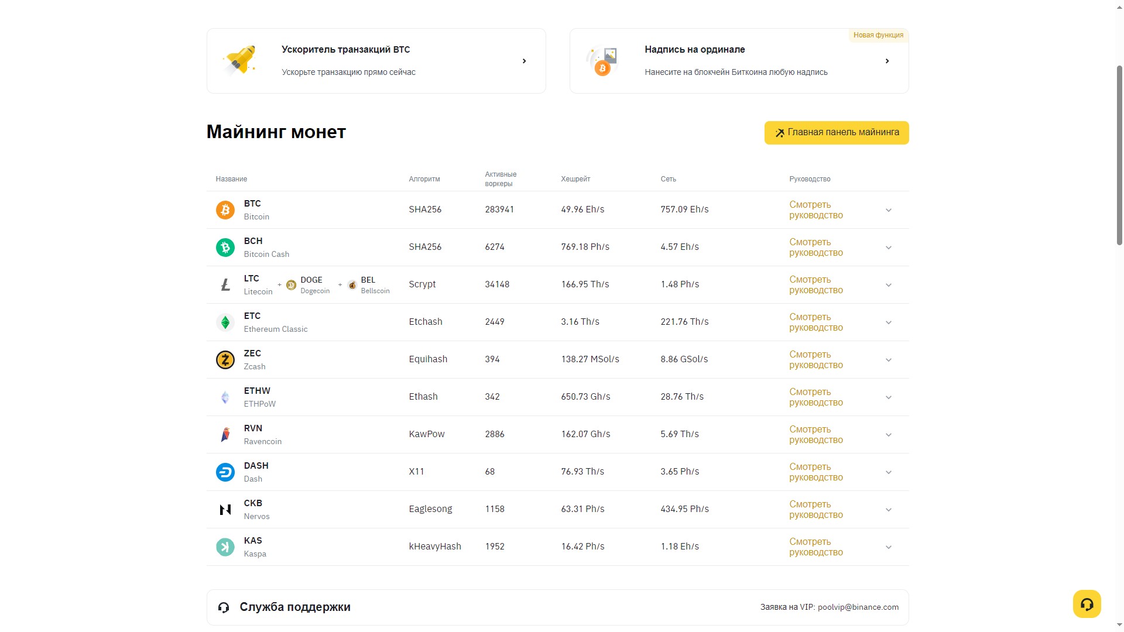
Task: Open Смотреть руководство for ETHW
Action: pyautogui.click(x=816, y=397)
